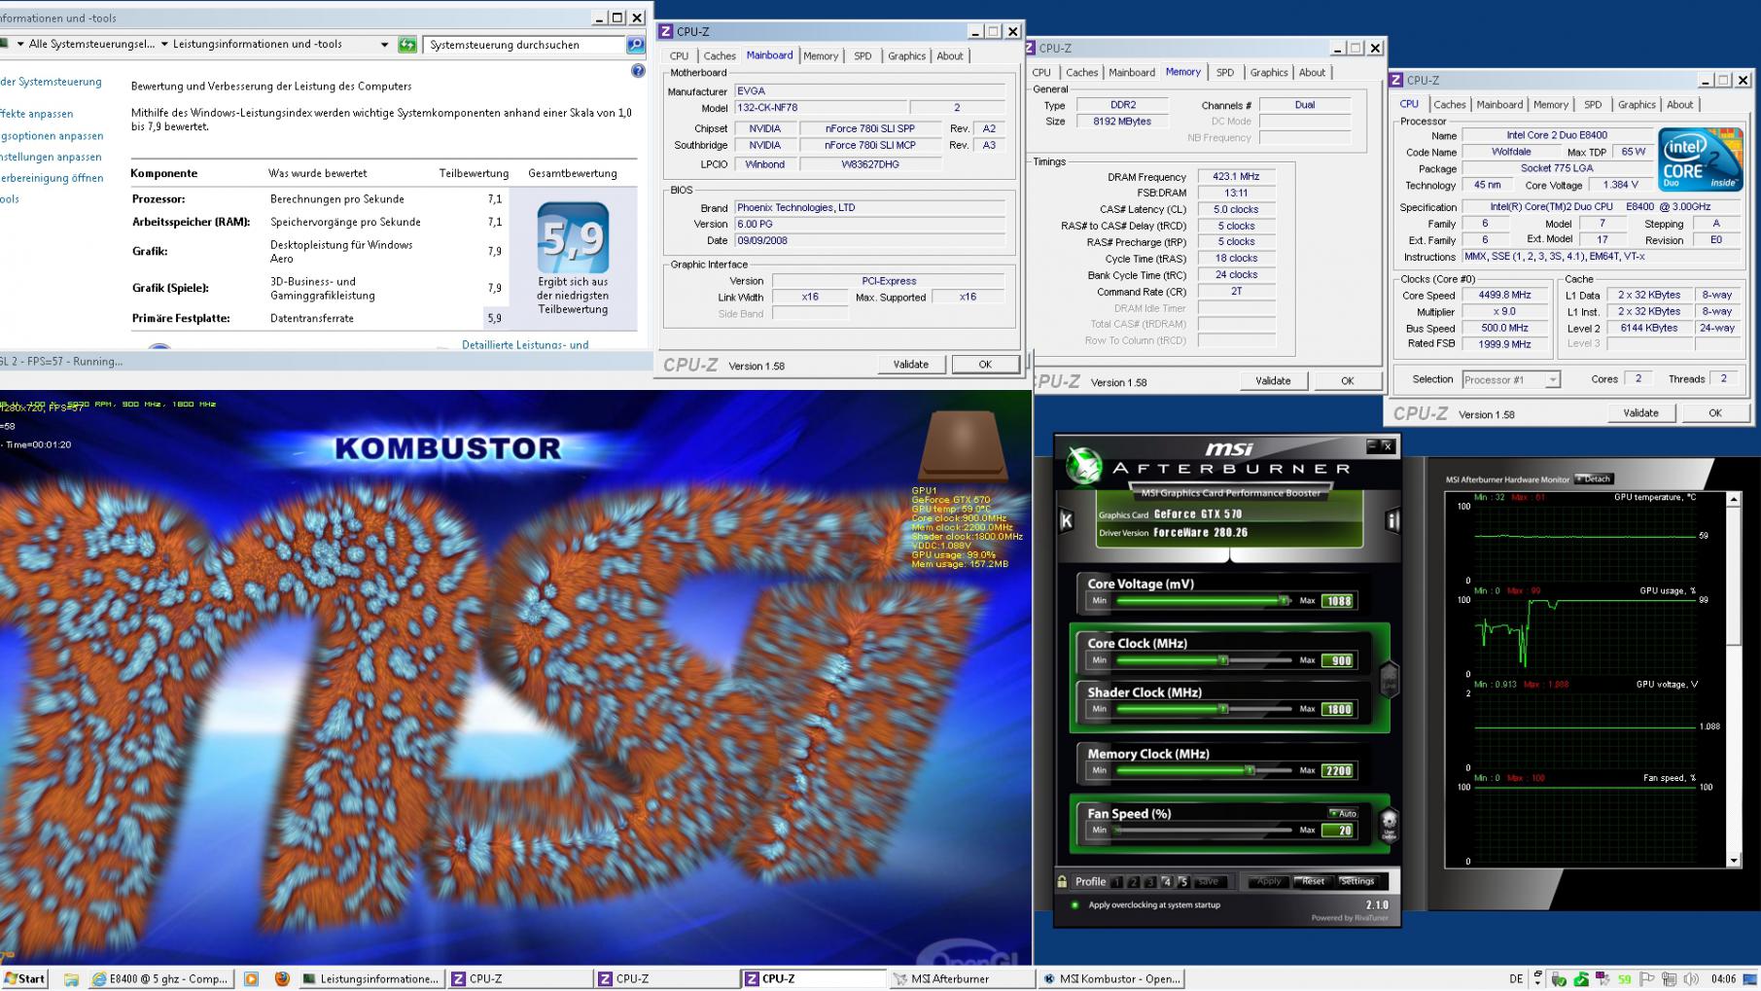The image size is (1761, 991).
Task: Click the profile save button in Afterburner
Action: point(1209,882)
